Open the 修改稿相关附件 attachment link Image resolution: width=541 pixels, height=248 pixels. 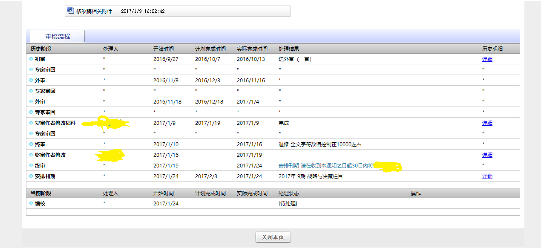[94, 12]
